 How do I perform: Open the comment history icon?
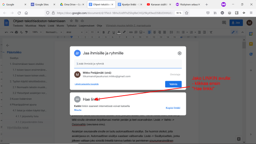click(224, 23)
